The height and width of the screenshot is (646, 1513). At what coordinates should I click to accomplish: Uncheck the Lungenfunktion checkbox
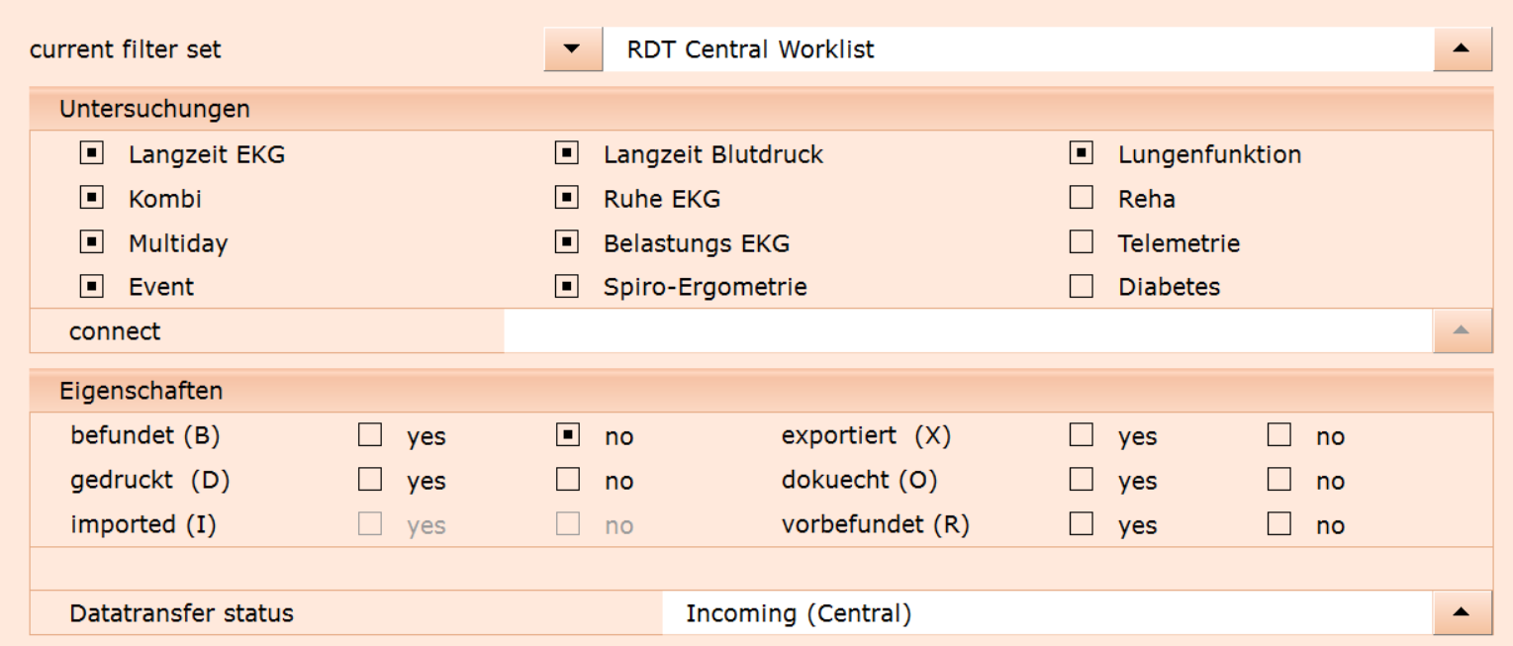pos(1082,153)
